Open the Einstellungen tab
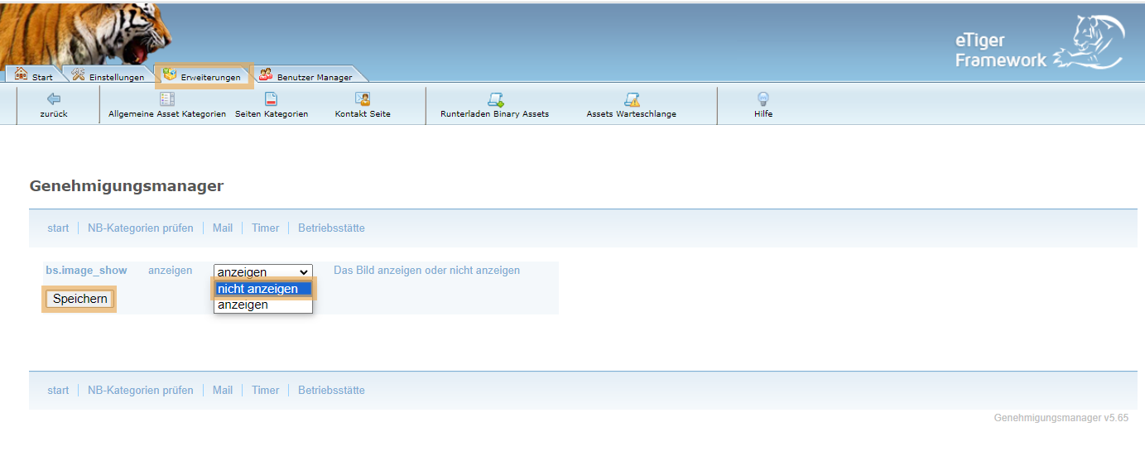 (x=108, y=76)
